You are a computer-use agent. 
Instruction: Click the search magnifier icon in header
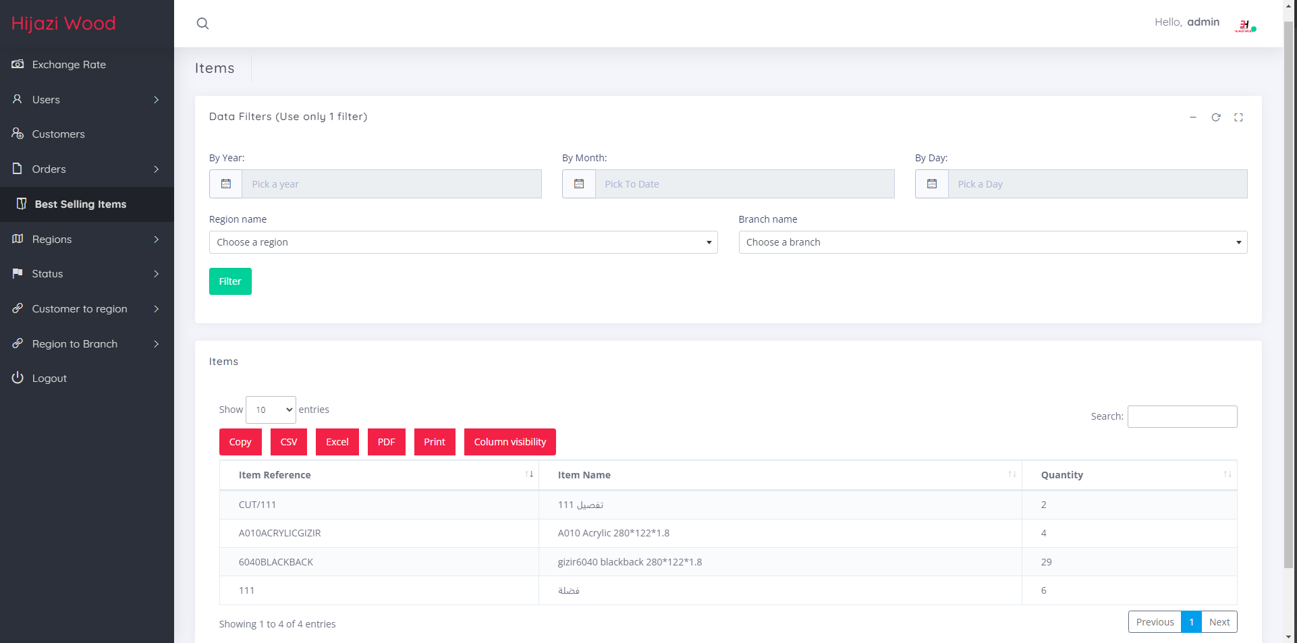click(202, 24)
